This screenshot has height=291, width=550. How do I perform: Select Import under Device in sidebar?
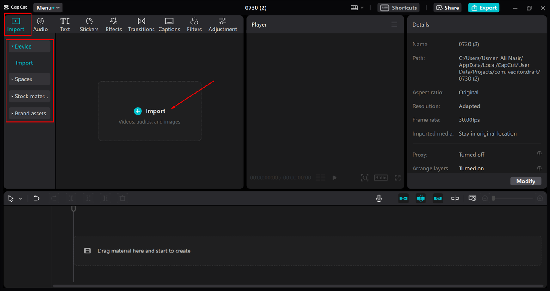pyautogui.click(x=24, y=63)
